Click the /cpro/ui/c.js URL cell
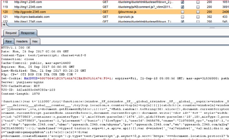The width and height of the screenshot is (229, 140). [126, 17]
